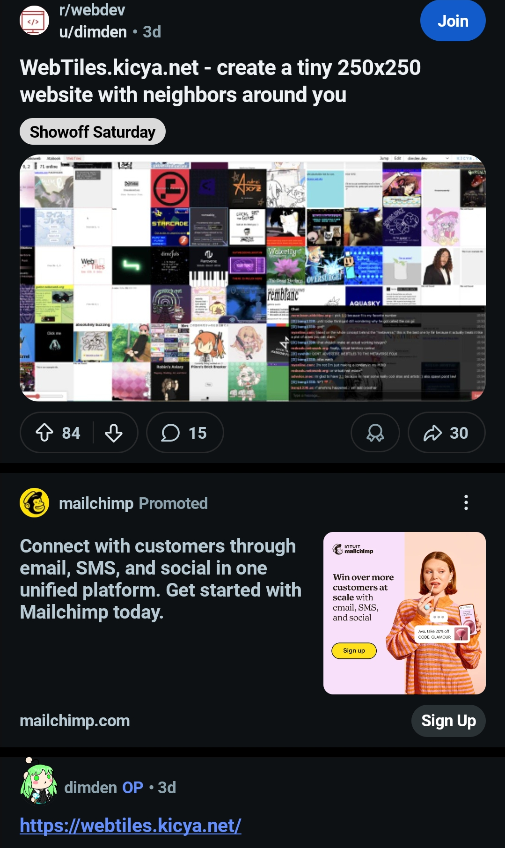Open r/webdev community avatar
The height and width of the screenshot is (848, 505).
pyautogui.click(x=34, y=21)
